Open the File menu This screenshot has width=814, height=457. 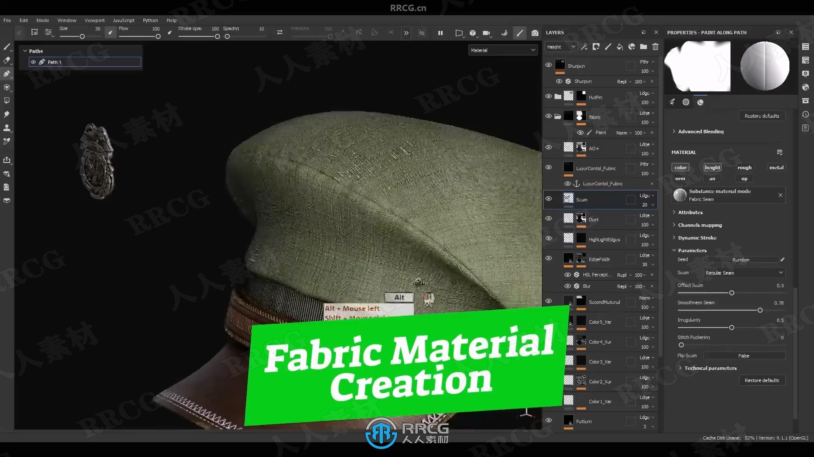pos(7,20)
